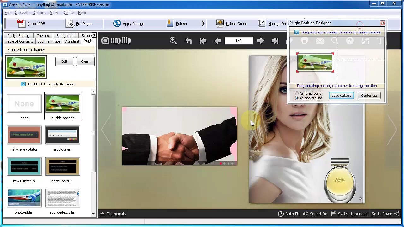
Task: Open the Online menu
Action: point(68,13)
